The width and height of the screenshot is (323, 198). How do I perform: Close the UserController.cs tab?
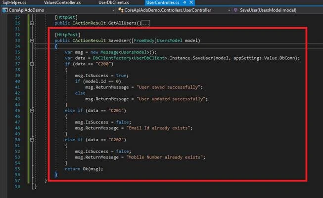(x=191, y=2)
